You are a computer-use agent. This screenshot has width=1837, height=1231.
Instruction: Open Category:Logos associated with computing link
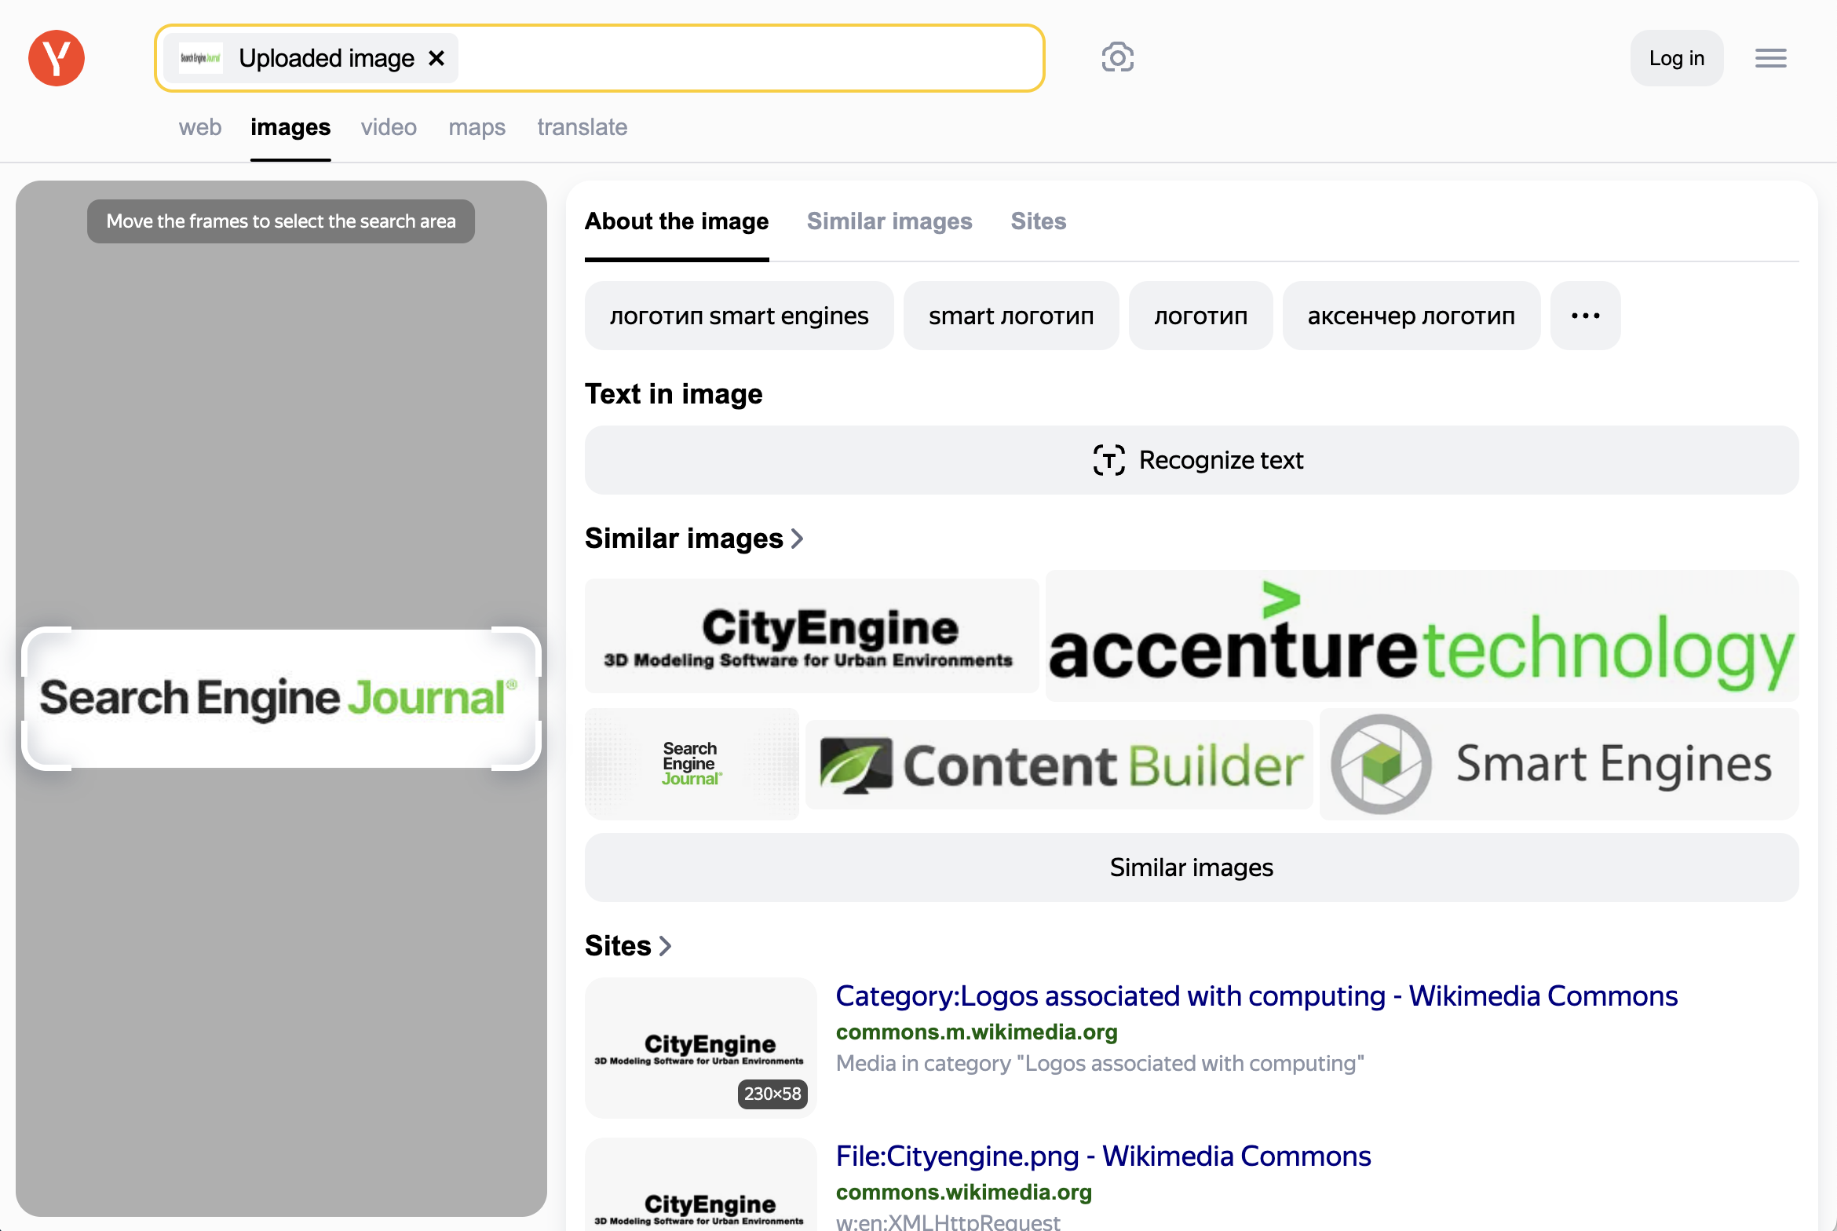tap(1256, 995)
